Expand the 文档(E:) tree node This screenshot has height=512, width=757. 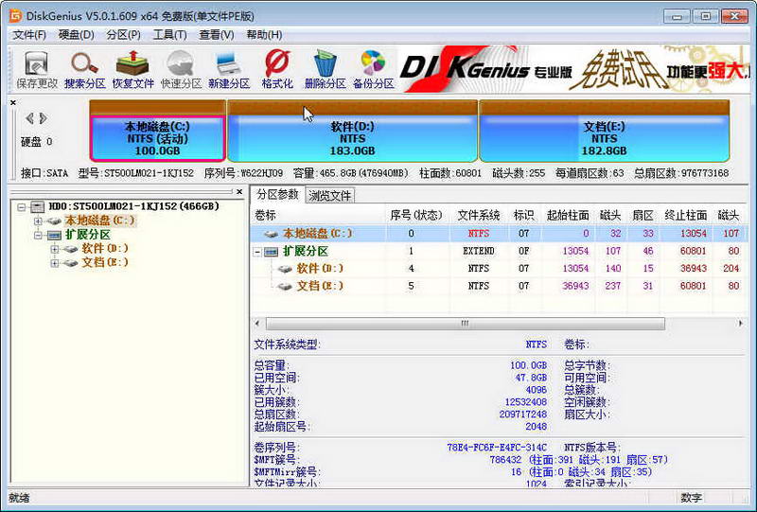click(55, 263)
